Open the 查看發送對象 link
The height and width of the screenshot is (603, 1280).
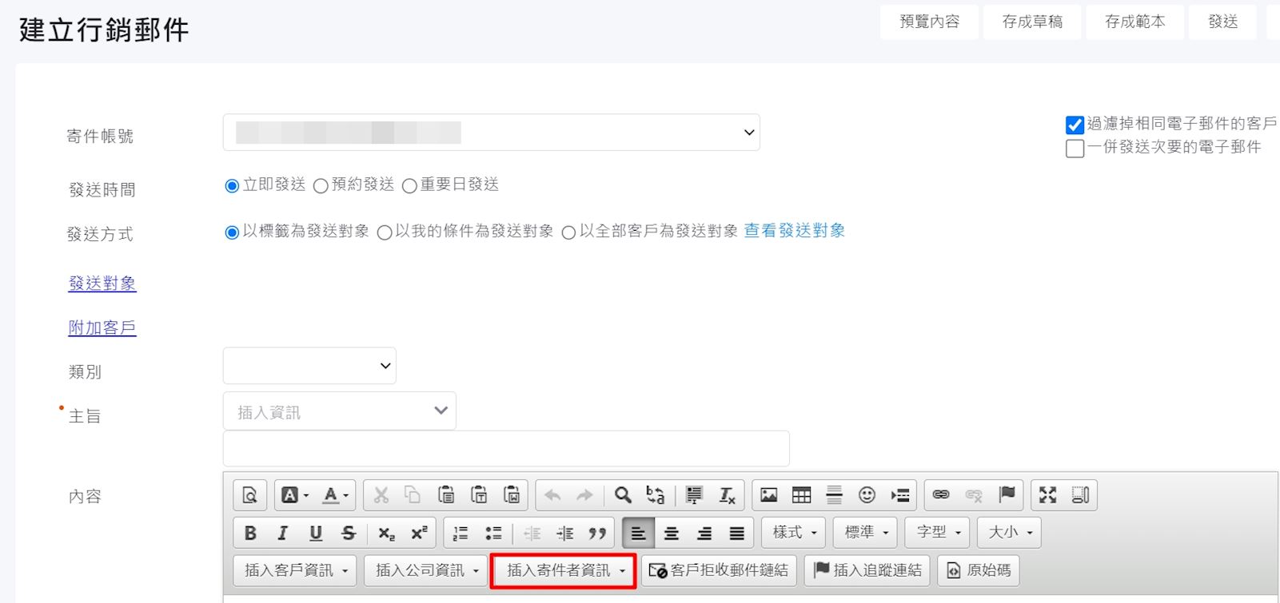coord(794,231)
